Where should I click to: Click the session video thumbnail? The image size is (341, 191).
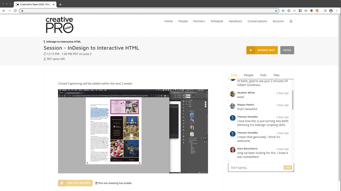(x=133, y=131)
